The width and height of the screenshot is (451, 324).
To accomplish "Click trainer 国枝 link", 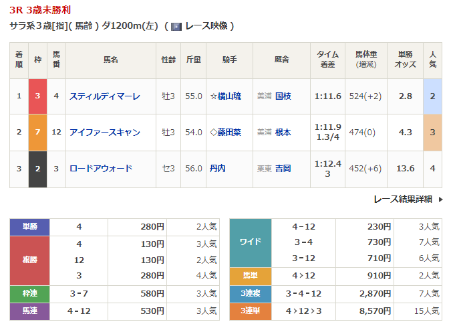I will click(283, 96).
